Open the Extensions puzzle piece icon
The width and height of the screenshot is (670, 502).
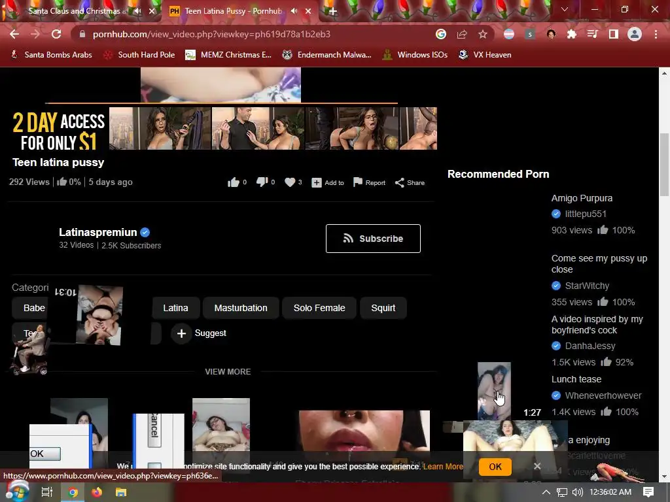(572, 34)
